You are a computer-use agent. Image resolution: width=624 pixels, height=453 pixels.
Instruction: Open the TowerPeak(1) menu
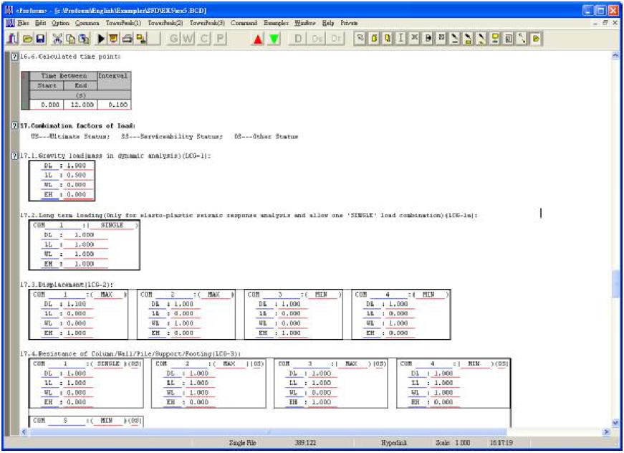pos(123,23)
